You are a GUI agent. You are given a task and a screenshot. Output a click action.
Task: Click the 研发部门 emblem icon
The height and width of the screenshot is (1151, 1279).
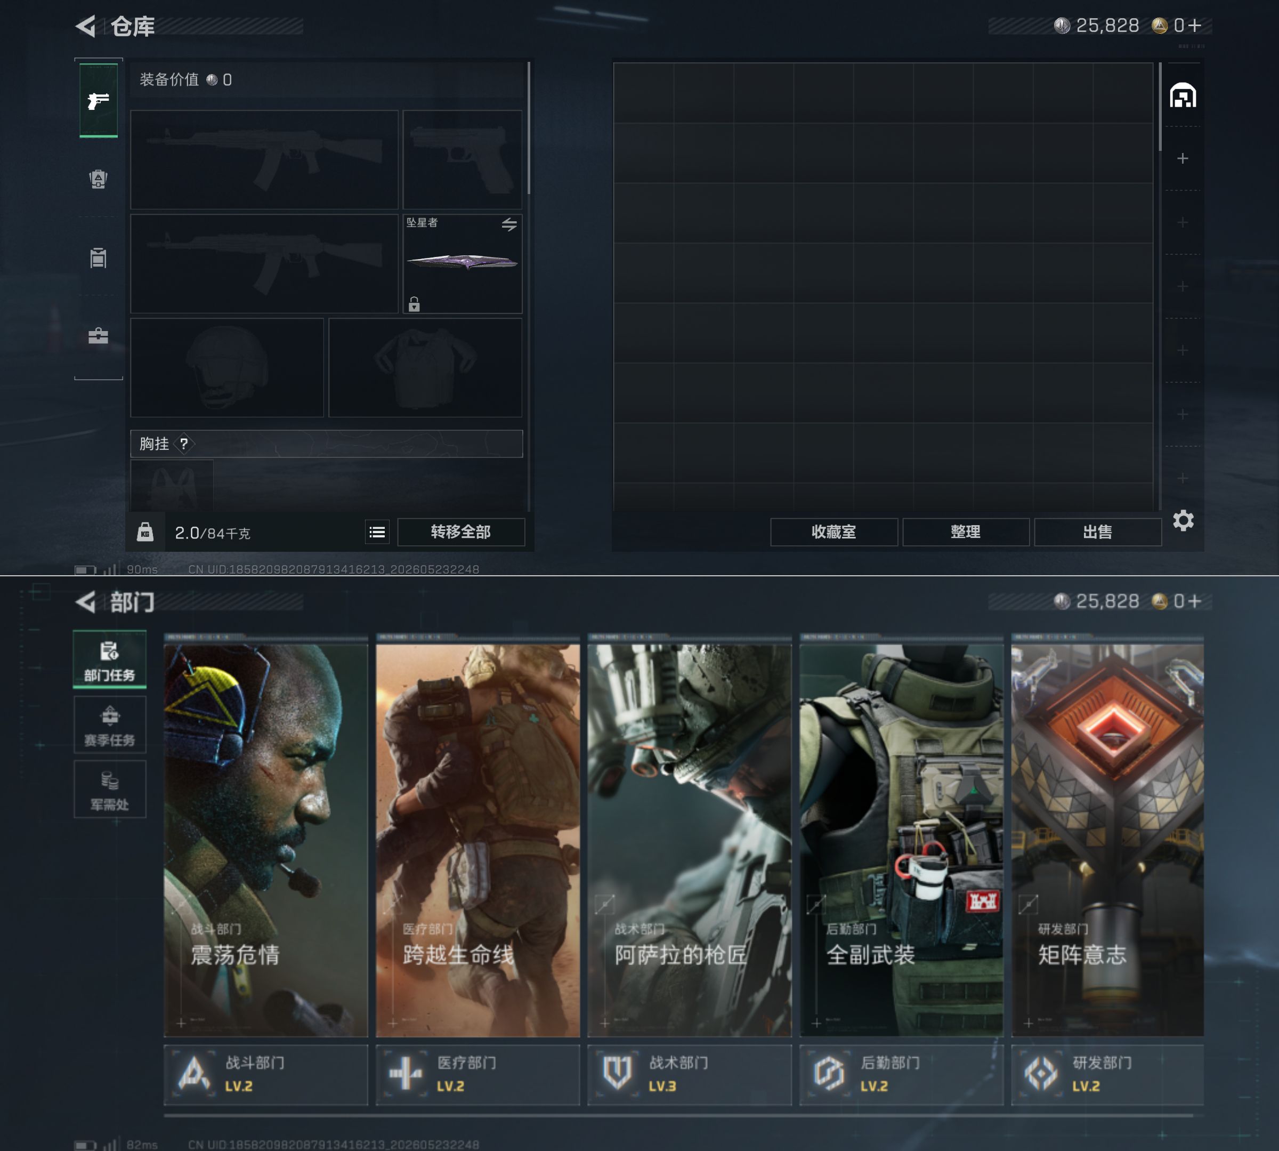pyautogui.click(x=1041, y=1074)
